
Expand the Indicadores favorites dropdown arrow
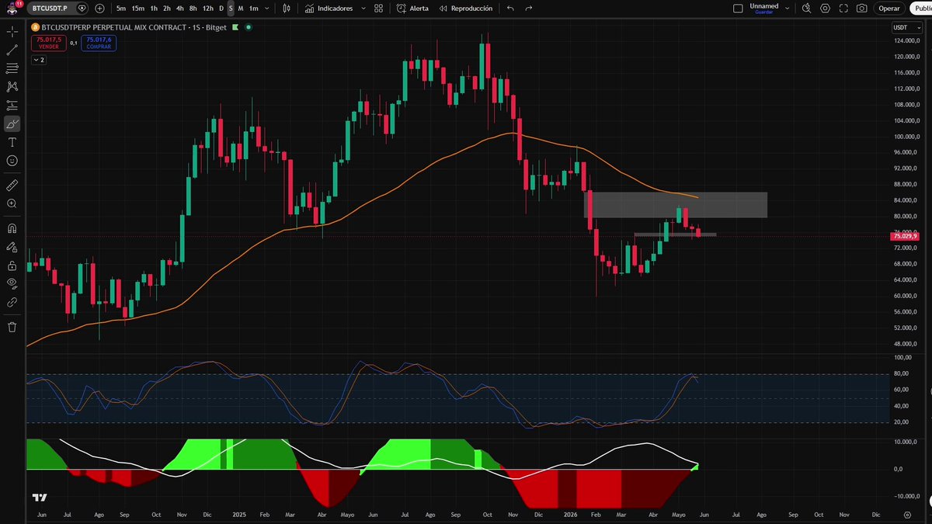point(362,9)
